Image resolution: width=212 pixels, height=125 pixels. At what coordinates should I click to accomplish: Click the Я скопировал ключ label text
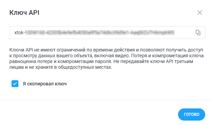click(45, 84)
